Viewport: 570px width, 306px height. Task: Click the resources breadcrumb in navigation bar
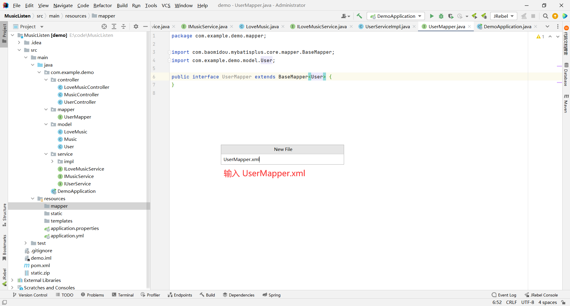pyautogui.click(x=76, y=16)
